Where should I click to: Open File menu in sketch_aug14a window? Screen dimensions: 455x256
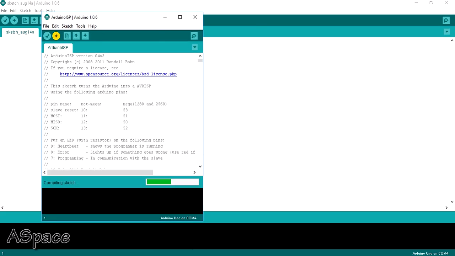[x=4, y=11]
